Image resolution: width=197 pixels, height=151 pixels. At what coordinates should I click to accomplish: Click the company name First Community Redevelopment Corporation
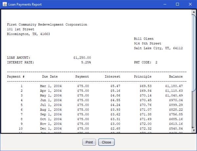click(x=47, y=25)
